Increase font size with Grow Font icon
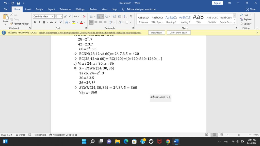 (65, 16)
